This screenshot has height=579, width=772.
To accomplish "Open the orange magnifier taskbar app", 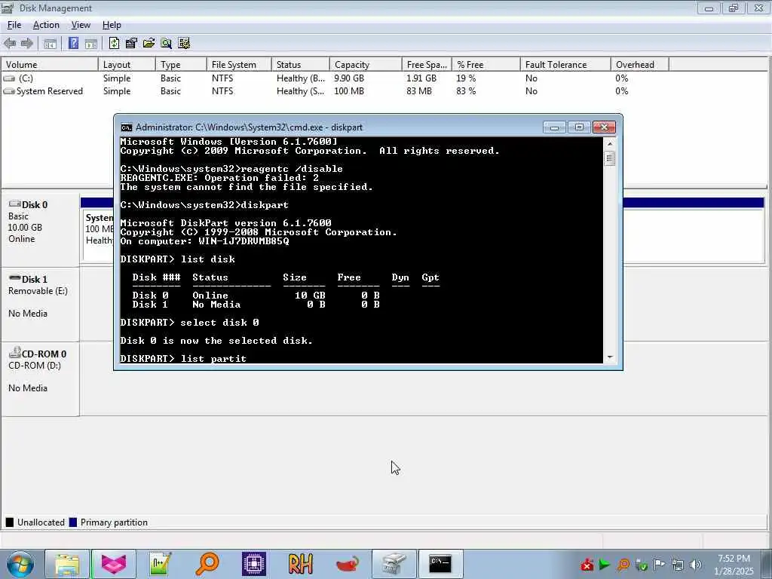I will pyautogui.click(x=207, y=564).
